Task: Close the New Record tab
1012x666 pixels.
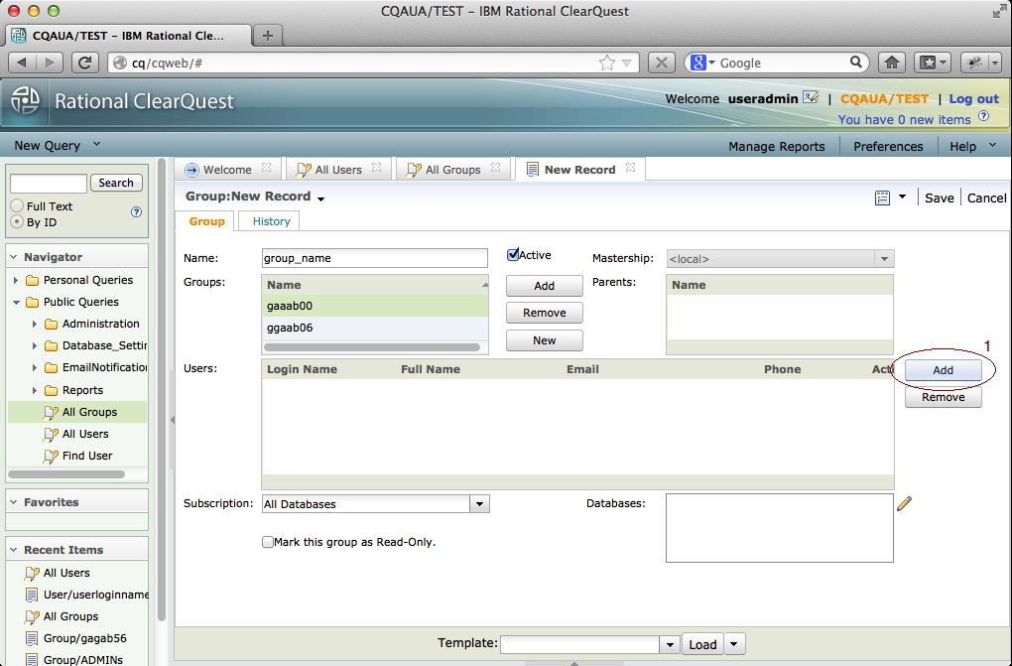Action: 631,168
